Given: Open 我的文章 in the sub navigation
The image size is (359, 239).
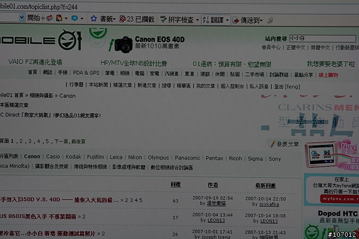Looking at the screenshot, I should 206,86.
